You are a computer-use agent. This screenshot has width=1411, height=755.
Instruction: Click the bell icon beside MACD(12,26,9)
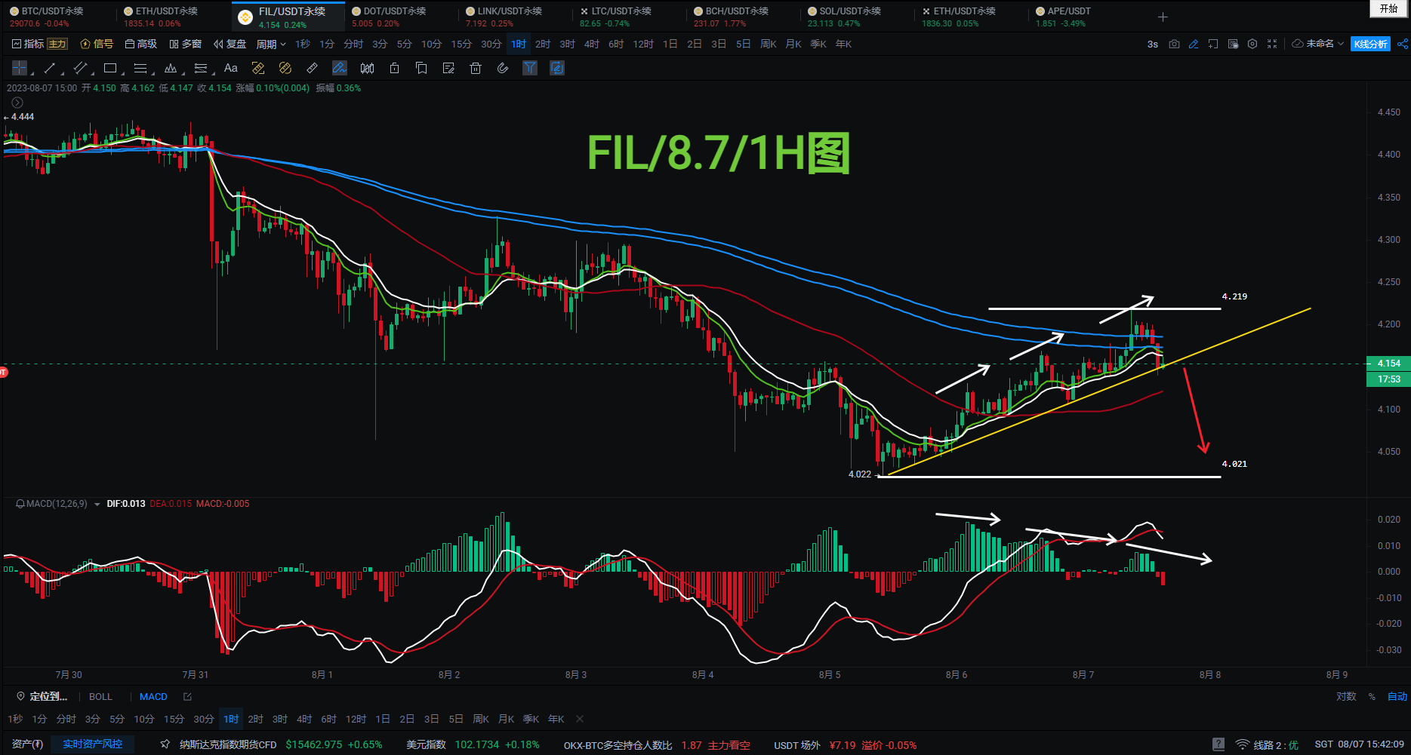(x=20, y=504)
